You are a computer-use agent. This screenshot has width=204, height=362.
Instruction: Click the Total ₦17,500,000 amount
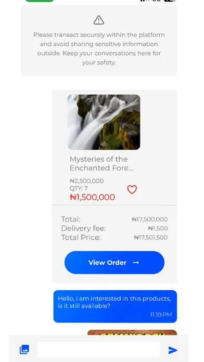(x=150, y=219)
